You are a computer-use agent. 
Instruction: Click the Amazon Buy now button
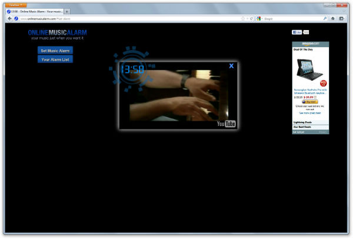point(310,102)
